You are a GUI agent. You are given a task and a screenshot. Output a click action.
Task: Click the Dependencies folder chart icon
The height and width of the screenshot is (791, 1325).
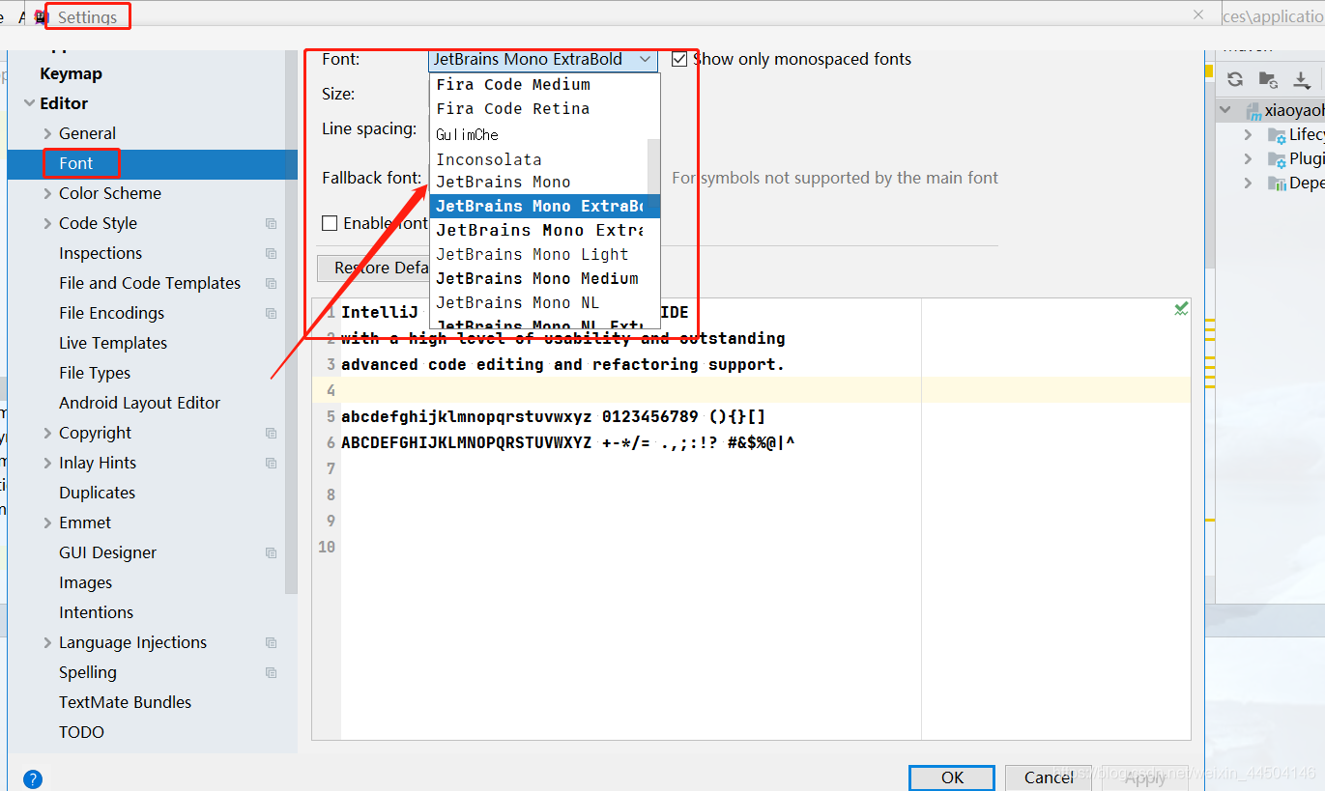(1277, 183)
